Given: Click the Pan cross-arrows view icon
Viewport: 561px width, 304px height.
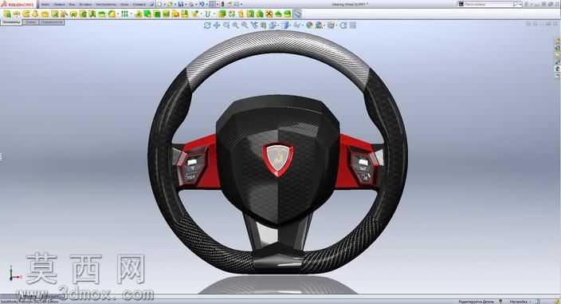Looking at the screenshot, I should [x=217, y=25].
